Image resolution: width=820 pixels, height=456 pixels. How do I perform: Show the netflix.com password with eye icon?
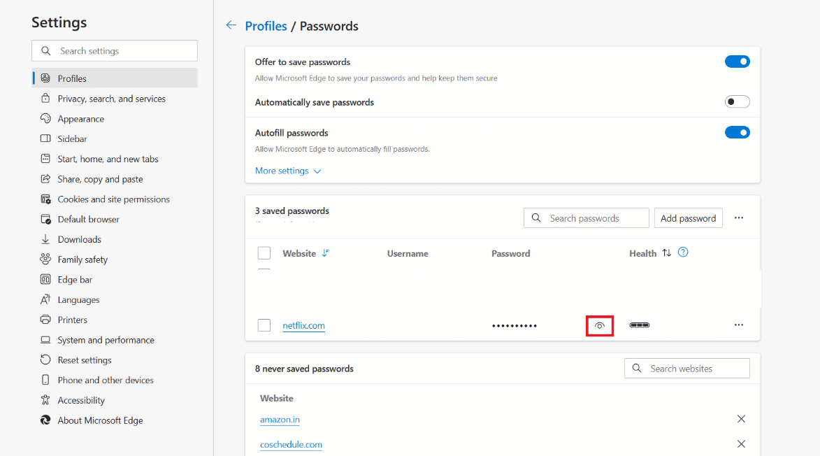click(599, 325)
